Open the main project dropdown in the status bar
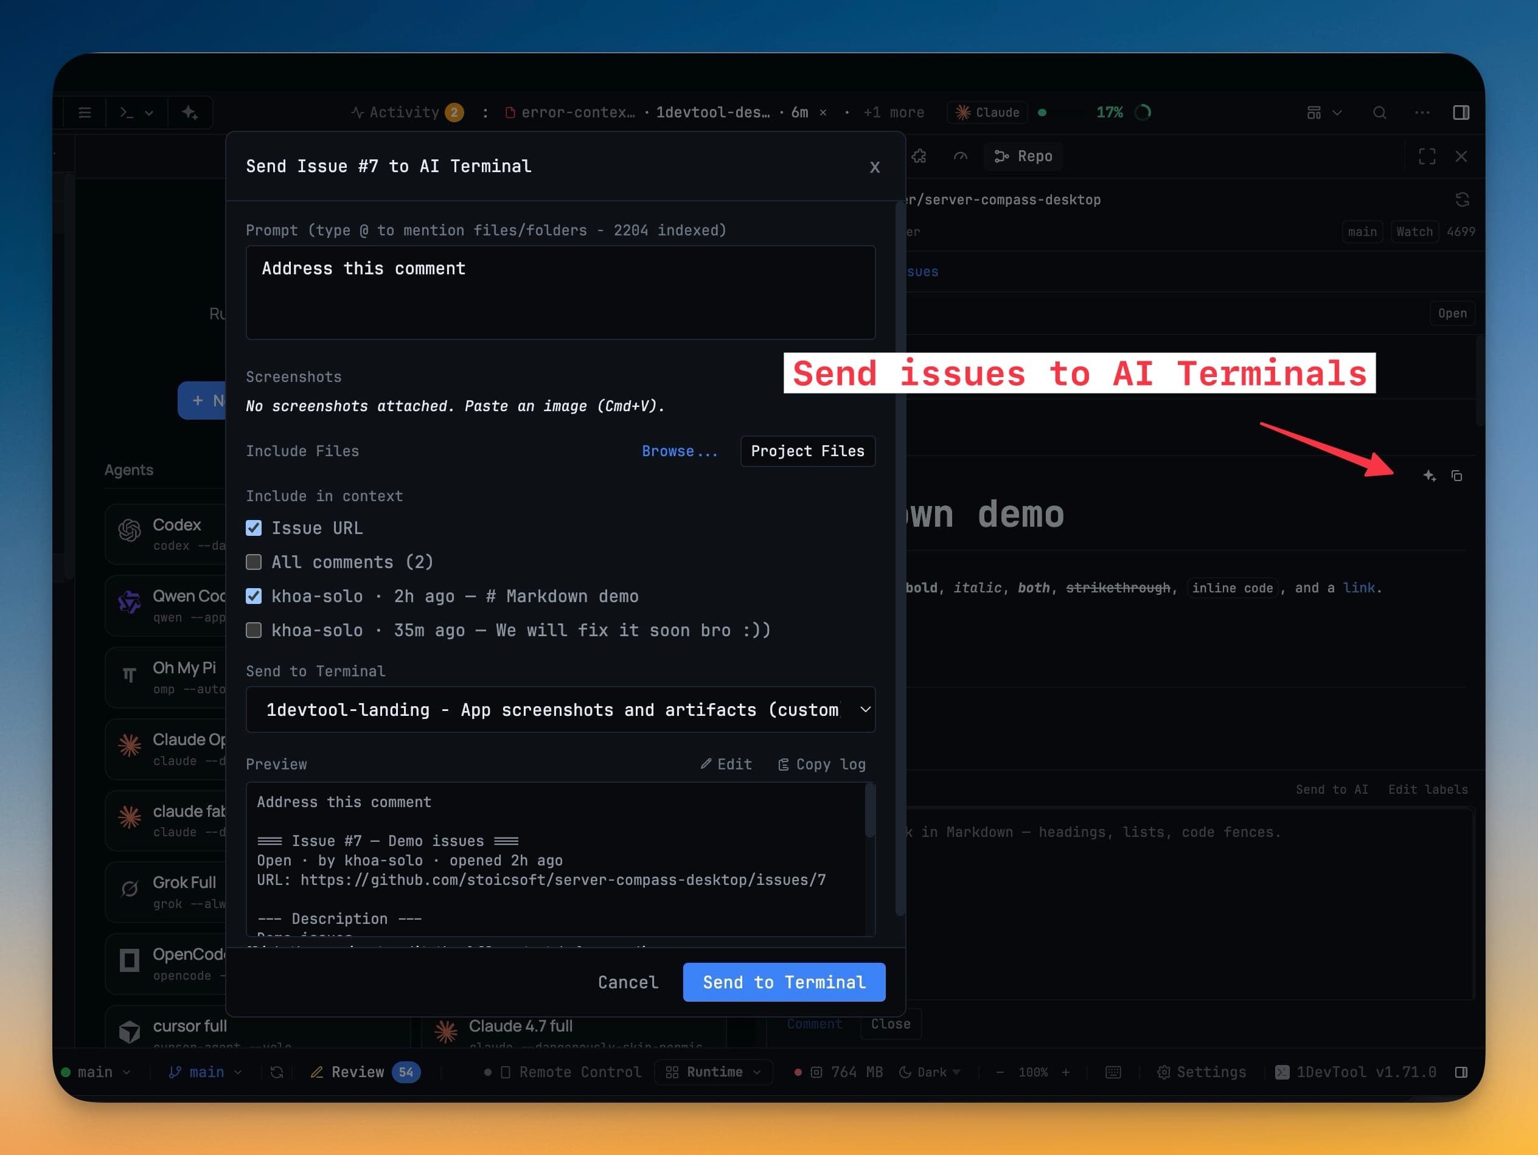Screen dimensions: 1538x1155 [96, 1072]
